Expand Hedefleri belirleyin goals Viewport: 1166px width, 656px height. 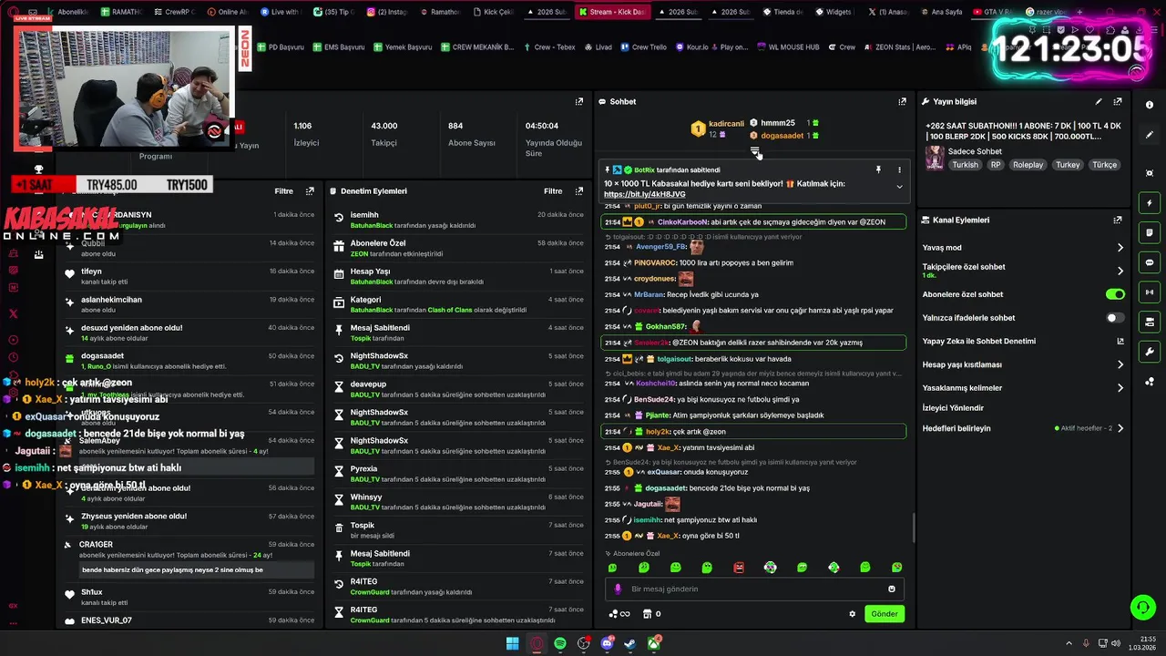click(1023, 428)
